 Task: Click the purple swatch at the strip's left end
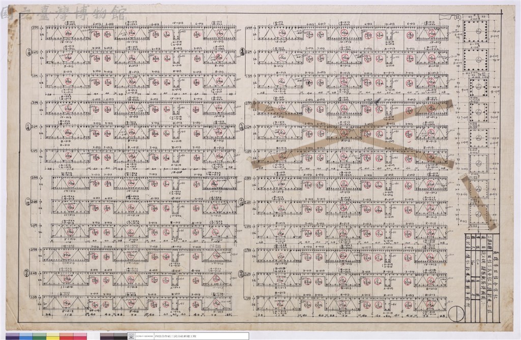click(13, 336)
